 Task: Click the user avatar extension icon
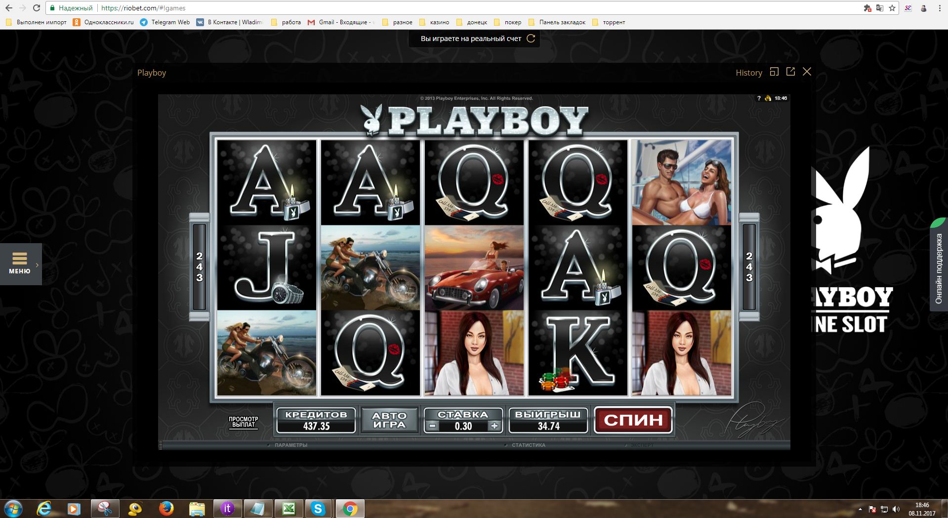click(x=923, y=8)
